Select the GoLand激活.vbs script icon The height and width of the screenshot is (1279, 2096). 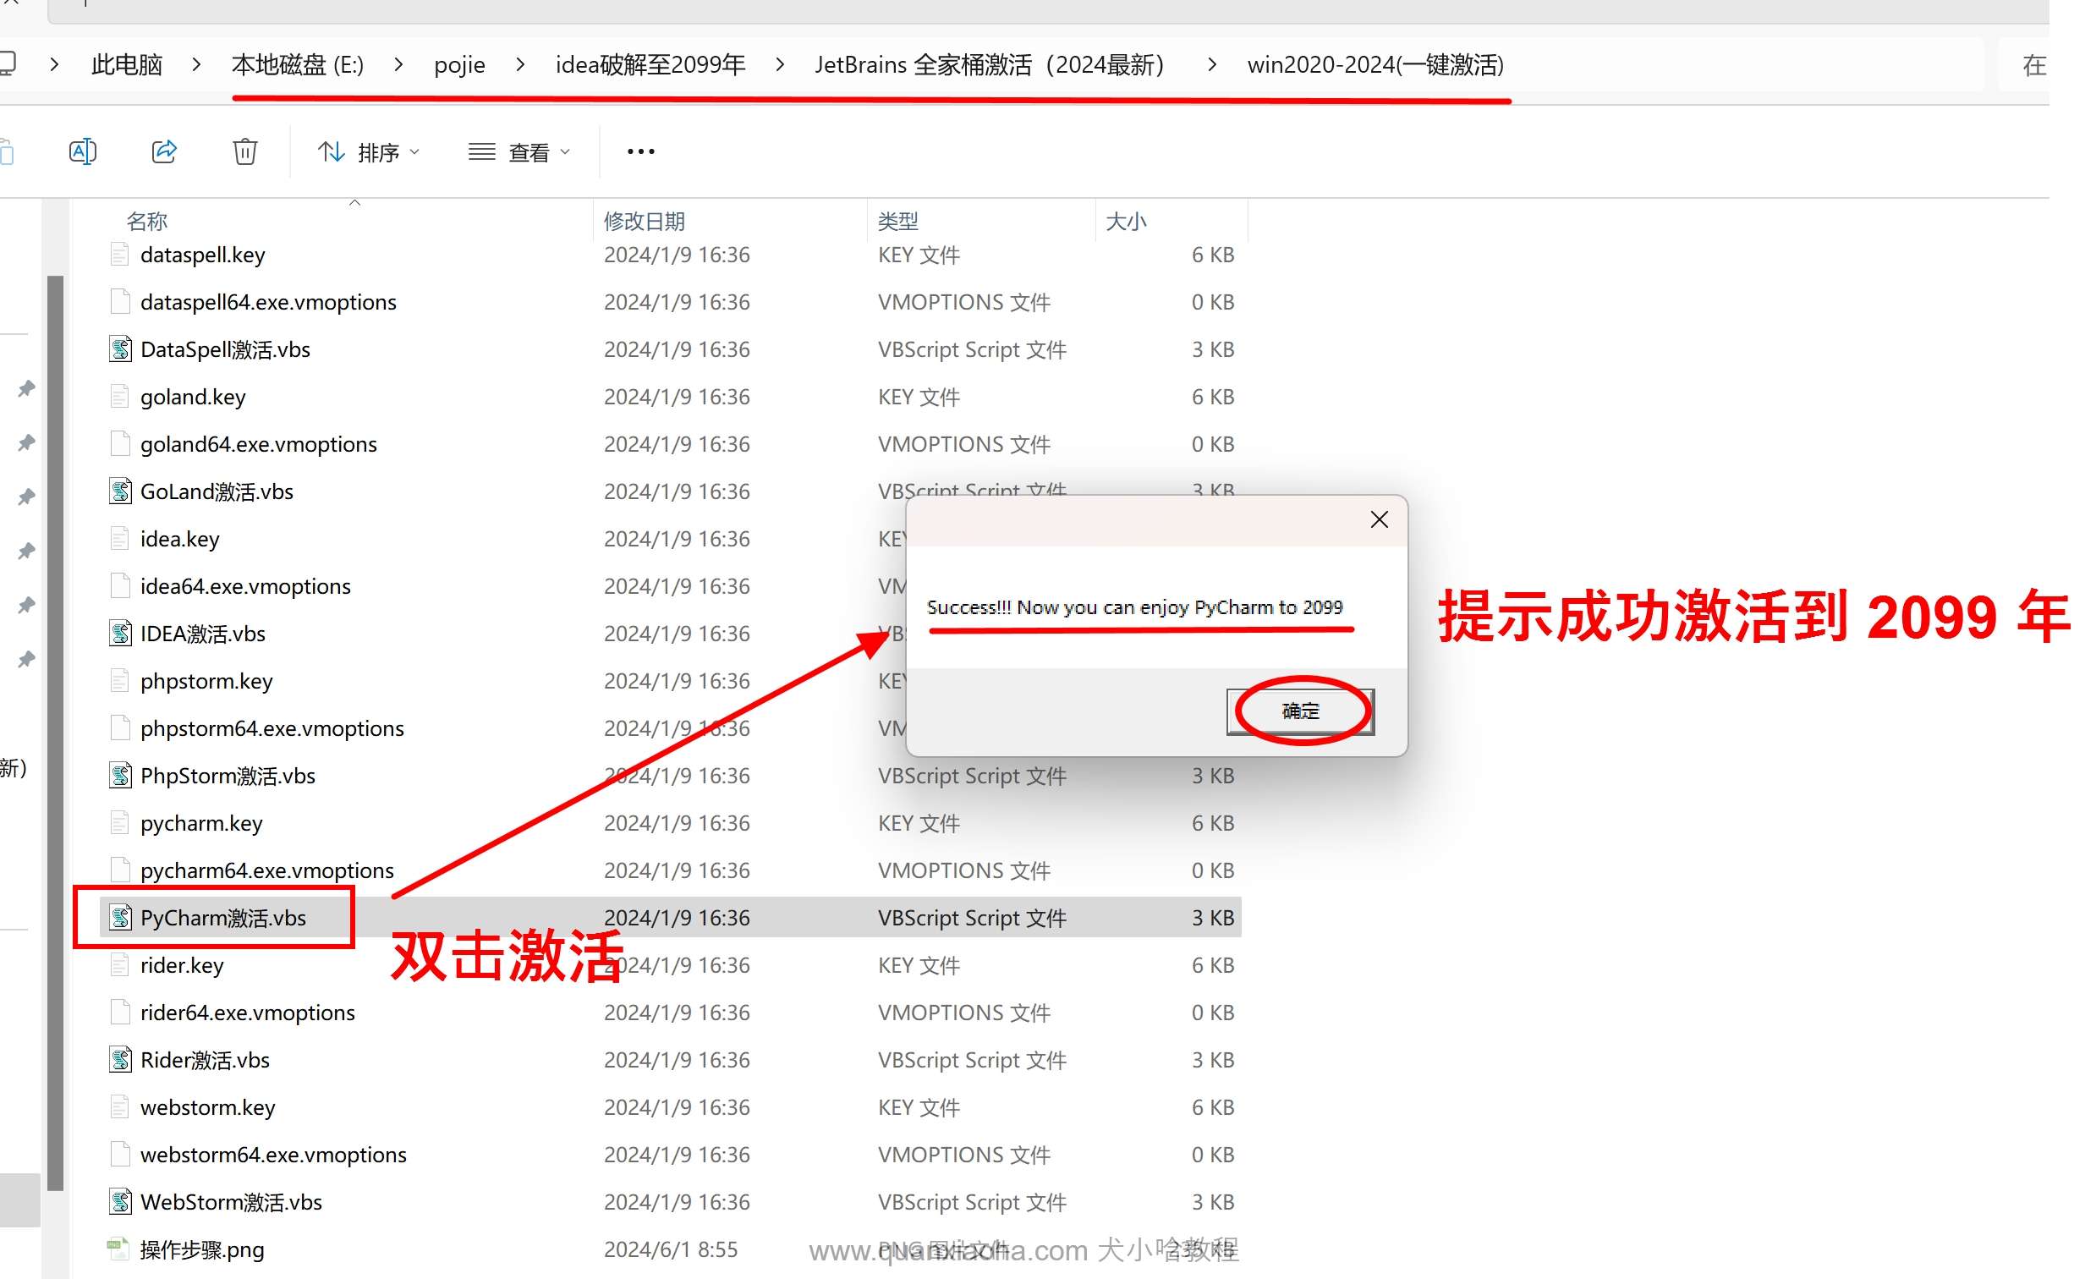point(120,491)
